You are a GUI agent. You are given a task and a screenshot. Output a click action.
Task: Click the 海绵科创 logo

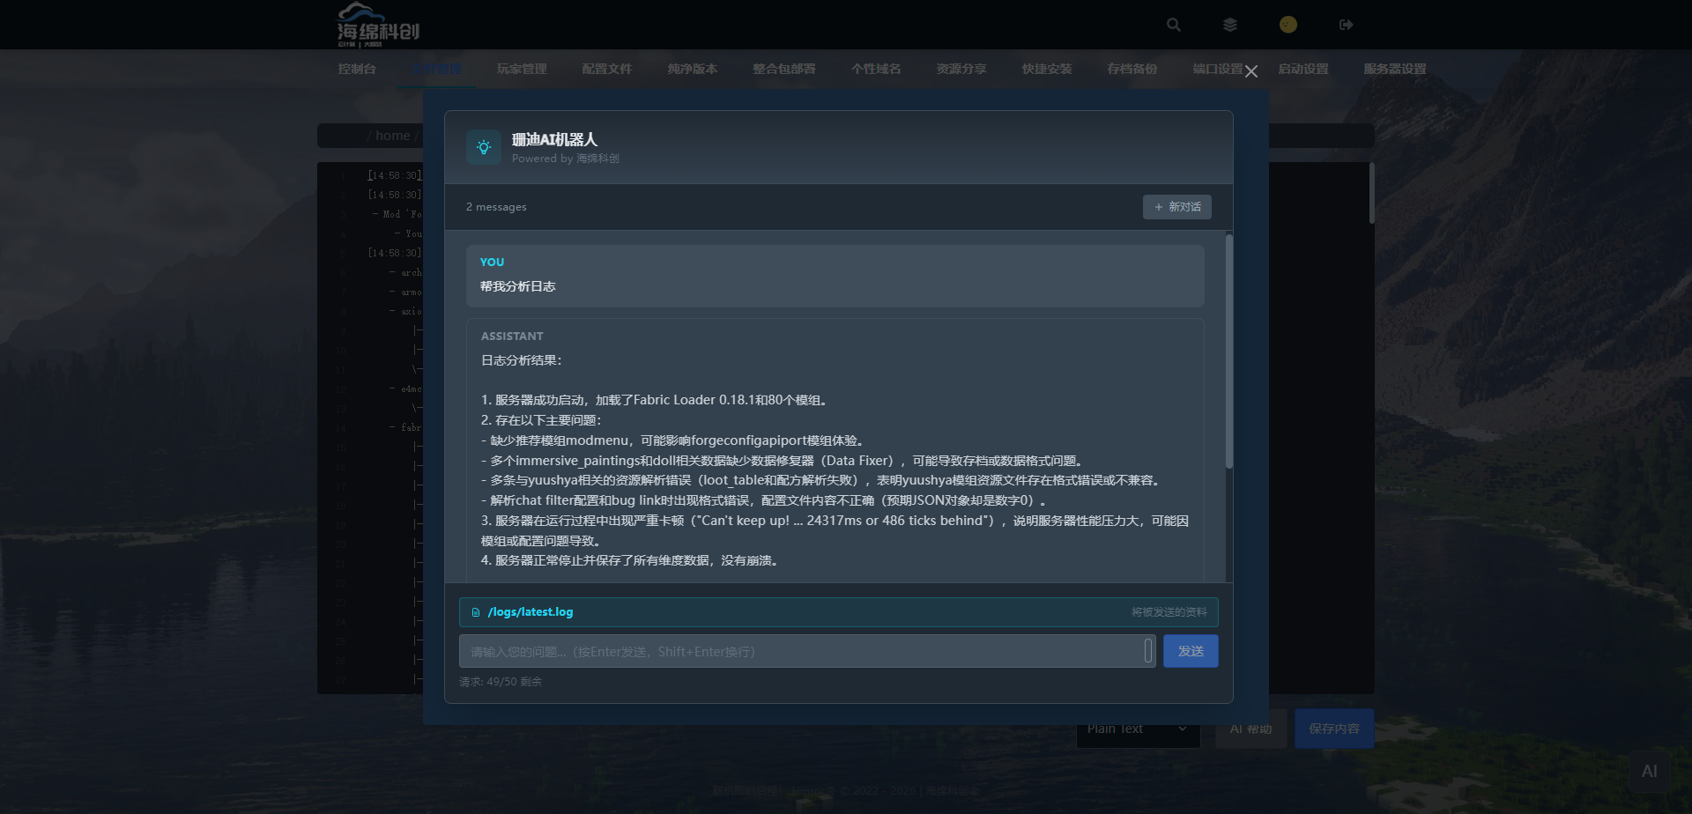pos(378,25)
